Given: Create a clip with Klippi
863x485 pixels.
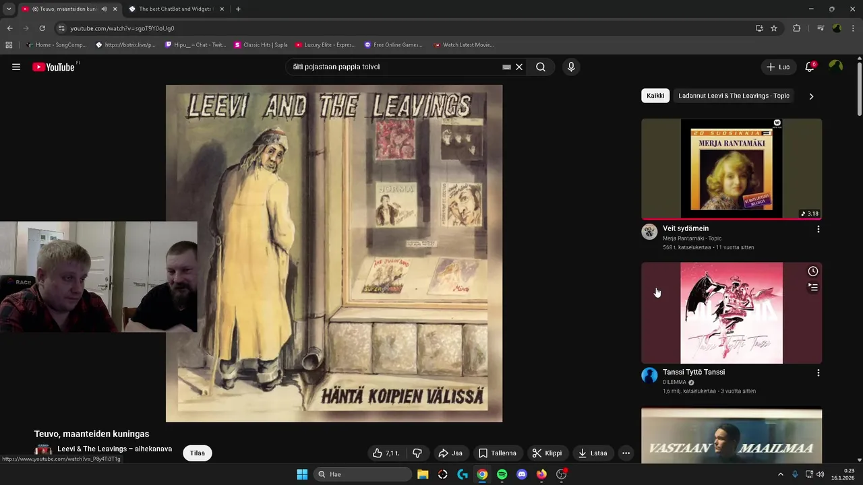Looking at the screenshot, I should click(x=547, y=453).
